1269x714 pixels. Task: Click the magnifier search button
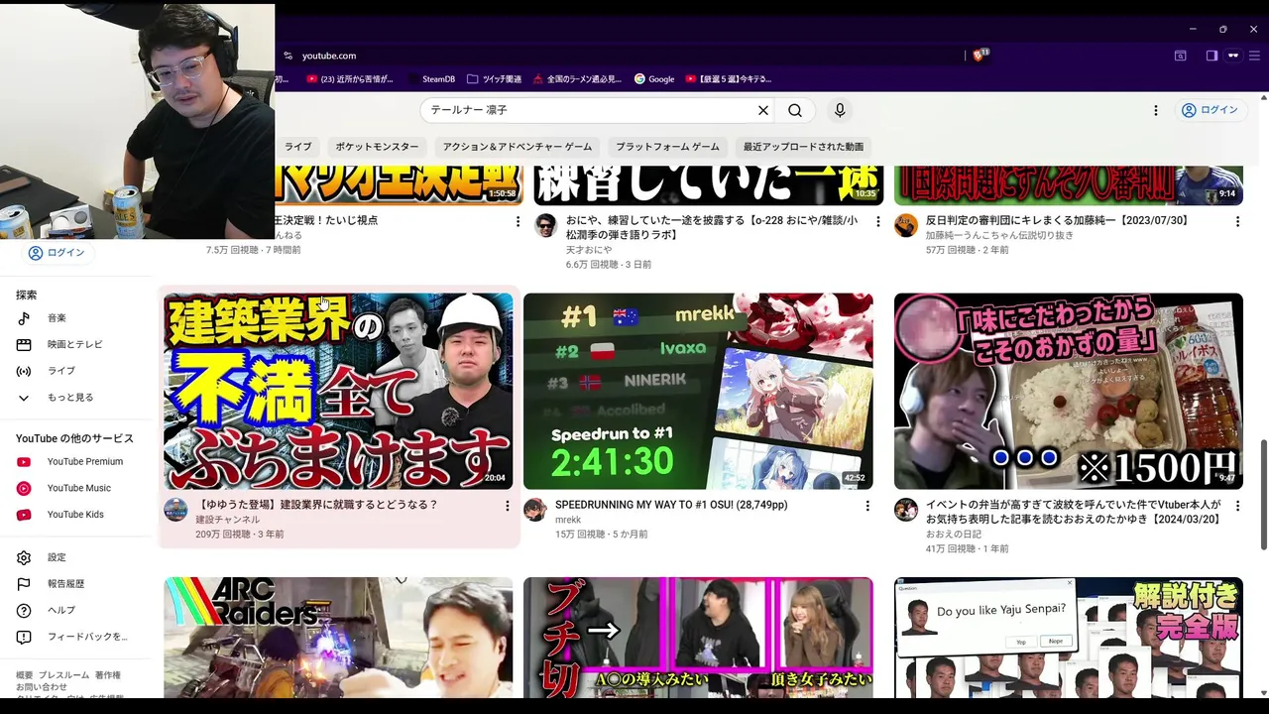tap(795, 110)
